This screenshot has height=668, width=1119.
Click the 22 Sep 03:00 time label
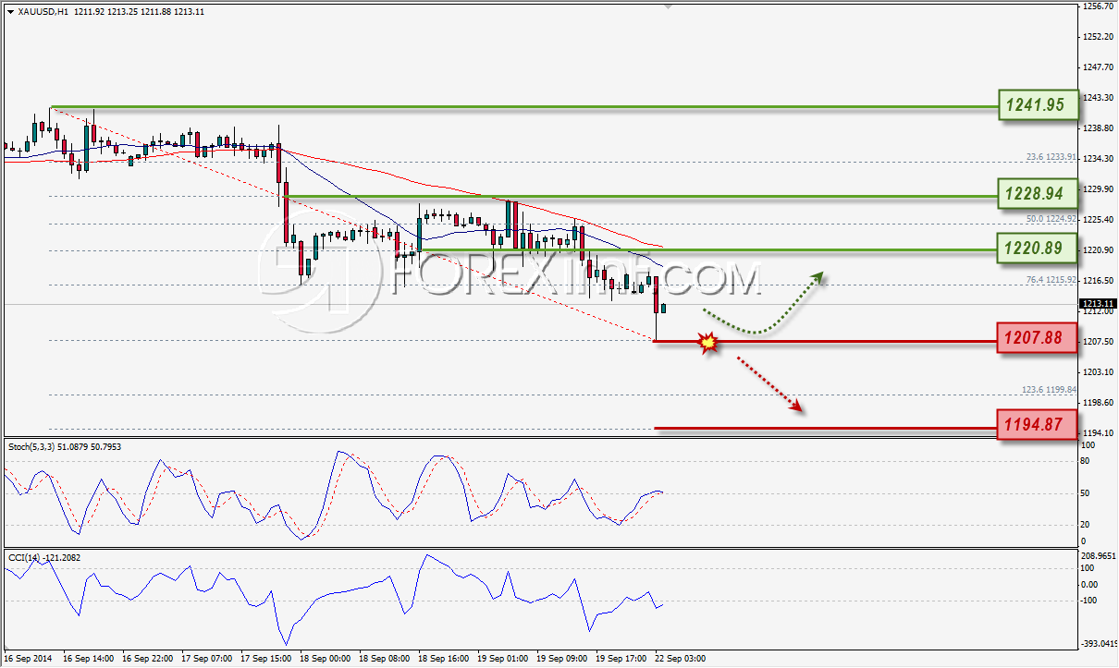[680, 659]
